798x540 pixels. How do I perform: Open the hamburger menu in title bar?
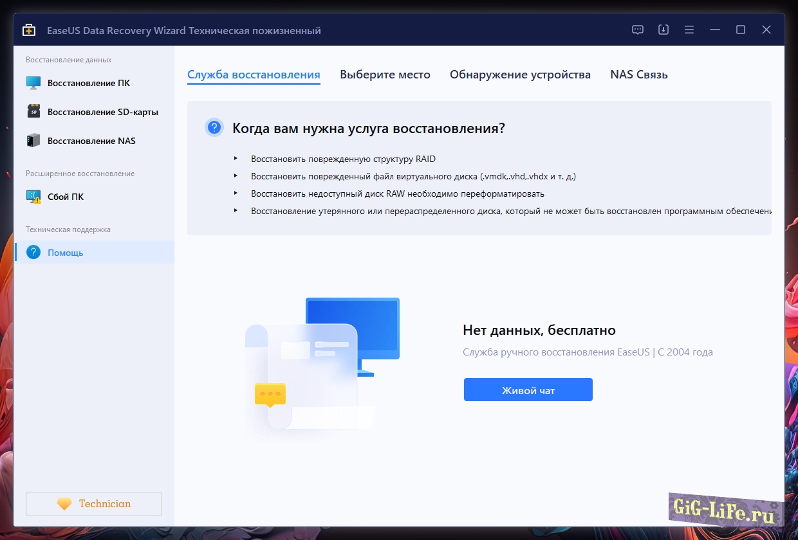point(689,30)
